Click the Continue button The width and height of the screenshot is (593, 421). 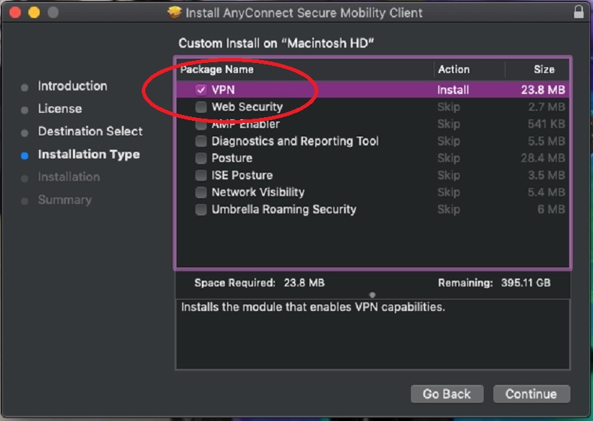tap(531, 394)
